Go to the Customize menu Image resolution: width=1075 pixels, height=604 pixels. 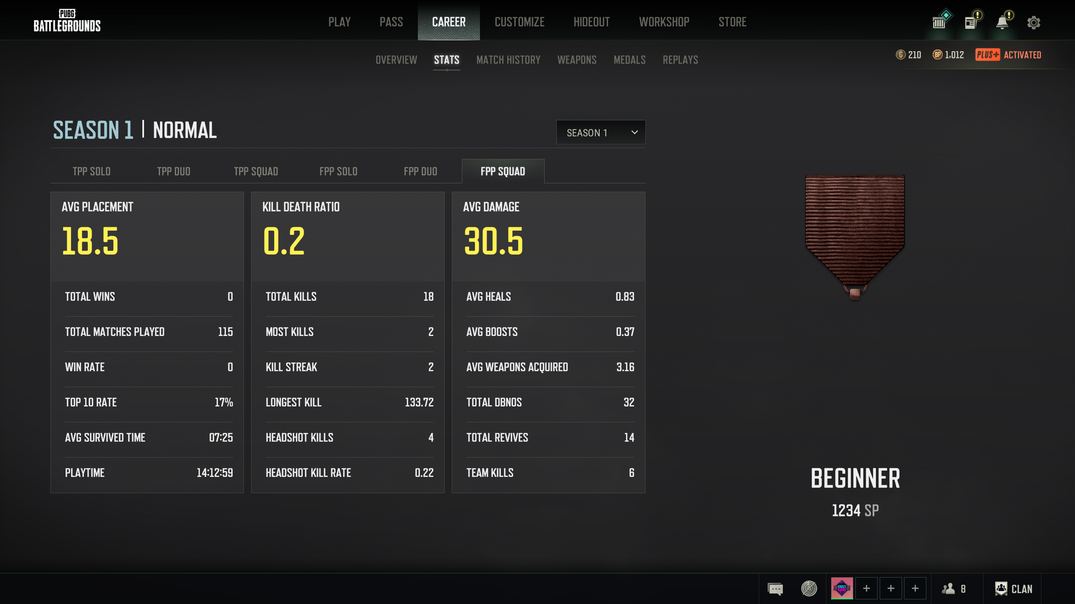click(x=519, y=22)
